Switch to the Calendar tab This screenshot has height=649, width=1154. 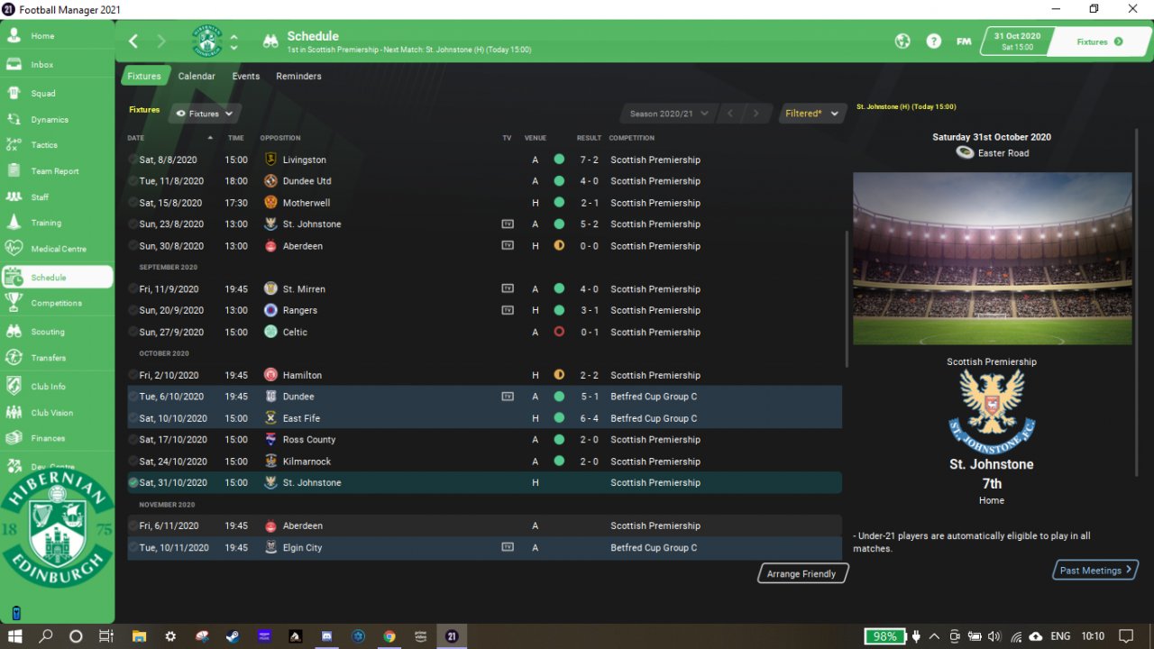(x=197, y=77)
